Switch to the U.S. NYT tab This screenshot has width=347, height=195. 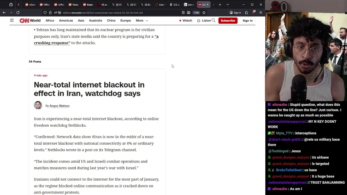click(x=175, y=5)
